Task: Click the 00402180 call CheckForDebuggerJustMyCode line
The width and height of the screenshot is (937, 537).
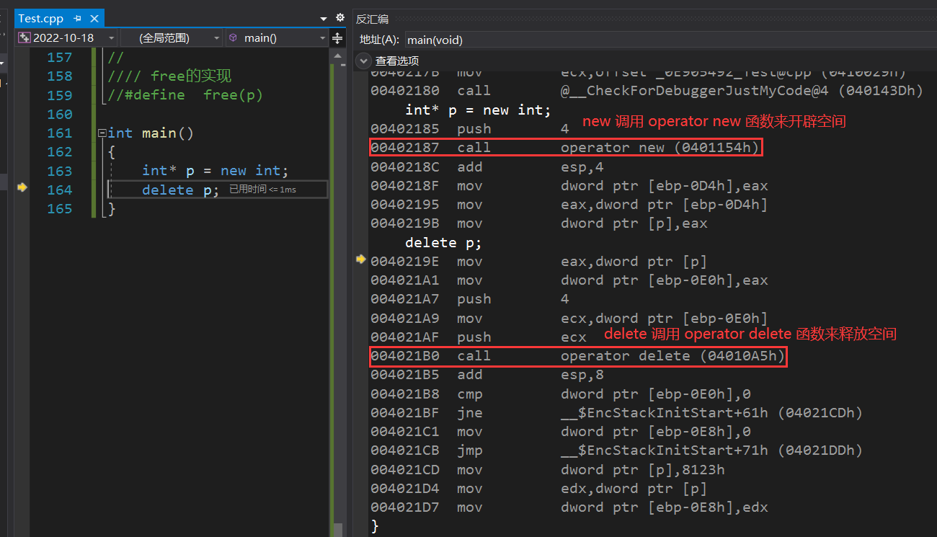Action: point(647,91)
